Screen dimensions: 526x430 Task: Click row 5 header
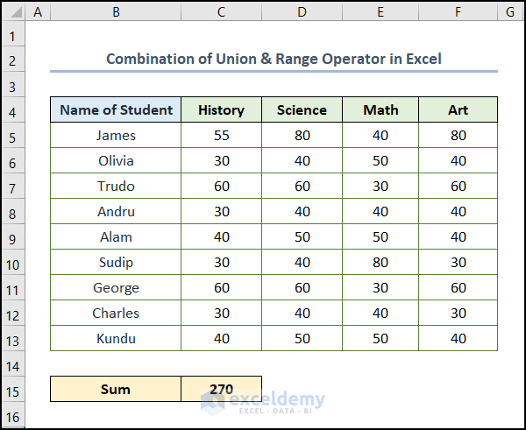click(13, 136)
